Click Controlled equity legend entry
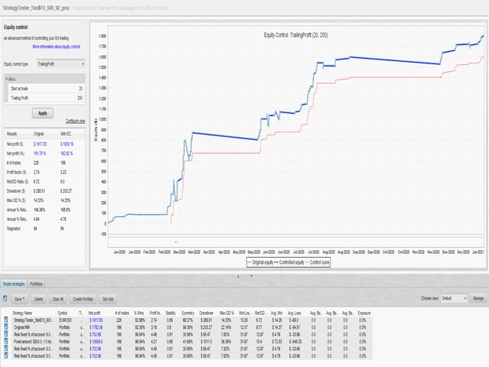This screenshot has width=489, height=367. click(x=289, y=262)
